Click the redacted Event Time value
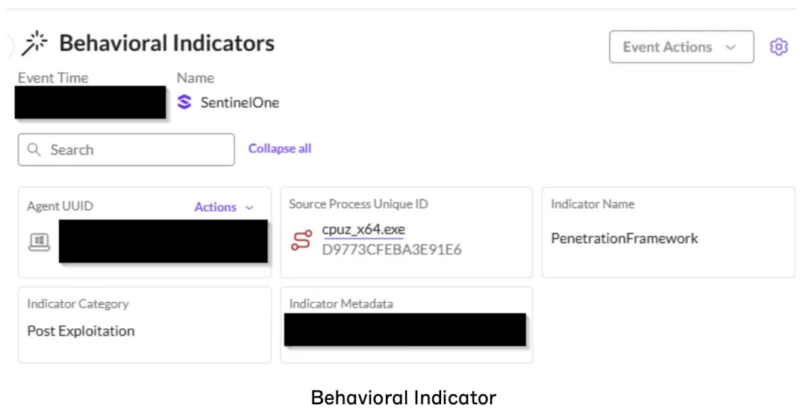This screenshot has width=806, height=417. [x=90, y=102]
